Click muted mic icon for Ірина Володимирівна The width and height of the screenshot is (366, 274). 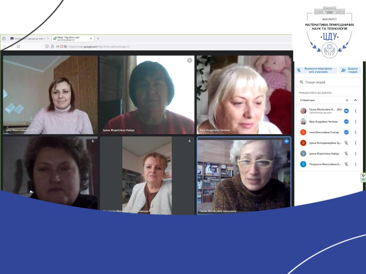click(346, 143)
